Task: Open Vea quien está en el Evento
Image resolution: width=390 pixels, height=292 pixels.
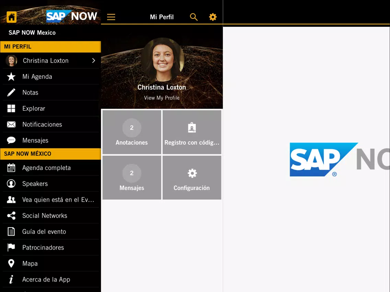Action: 50,199
